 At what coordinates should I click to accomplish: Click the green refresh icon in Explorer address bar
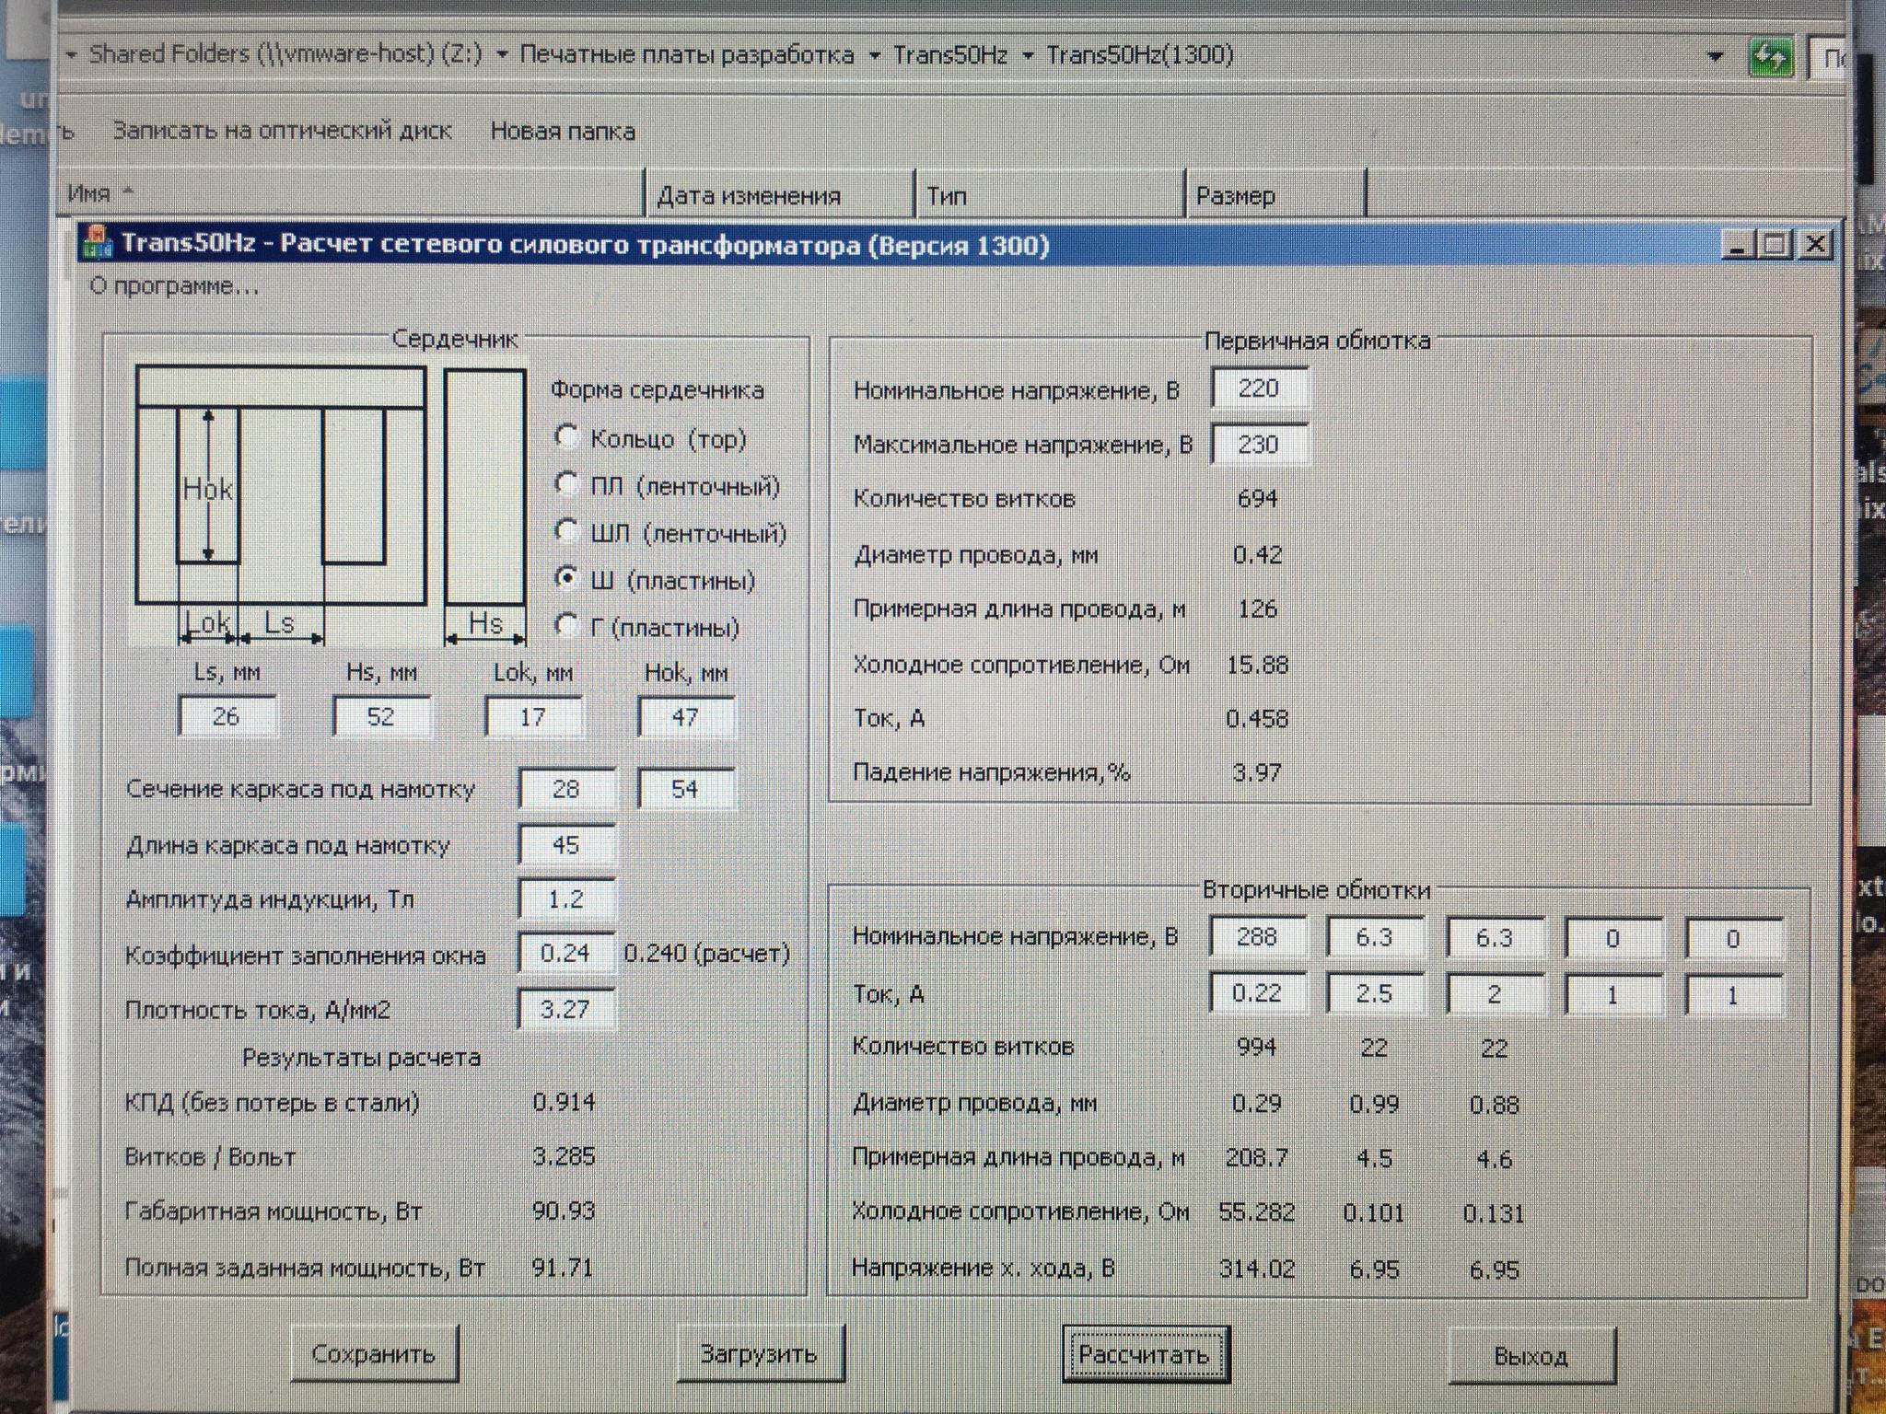[x=1769, y=58]
